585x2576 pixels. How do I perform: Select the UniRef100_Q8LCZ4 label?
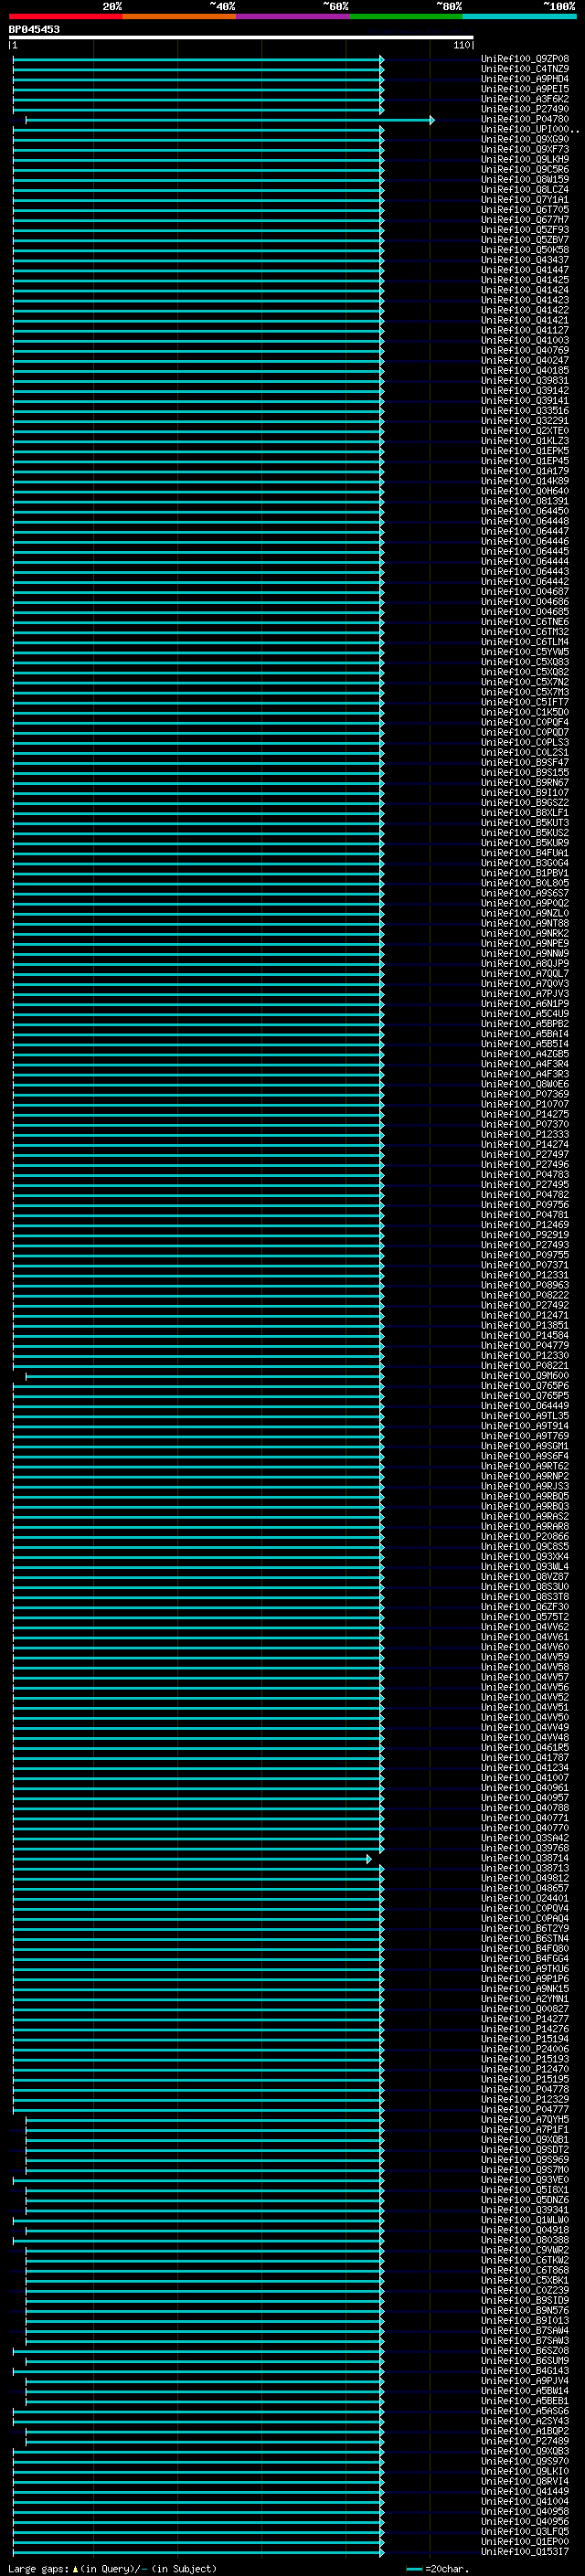tap(525, 189)
